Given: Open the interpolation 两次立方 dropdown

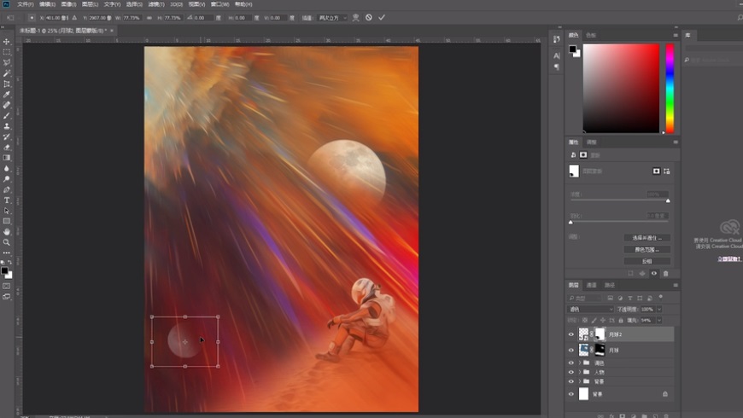Looking at the screenshot, I should 332,18.
